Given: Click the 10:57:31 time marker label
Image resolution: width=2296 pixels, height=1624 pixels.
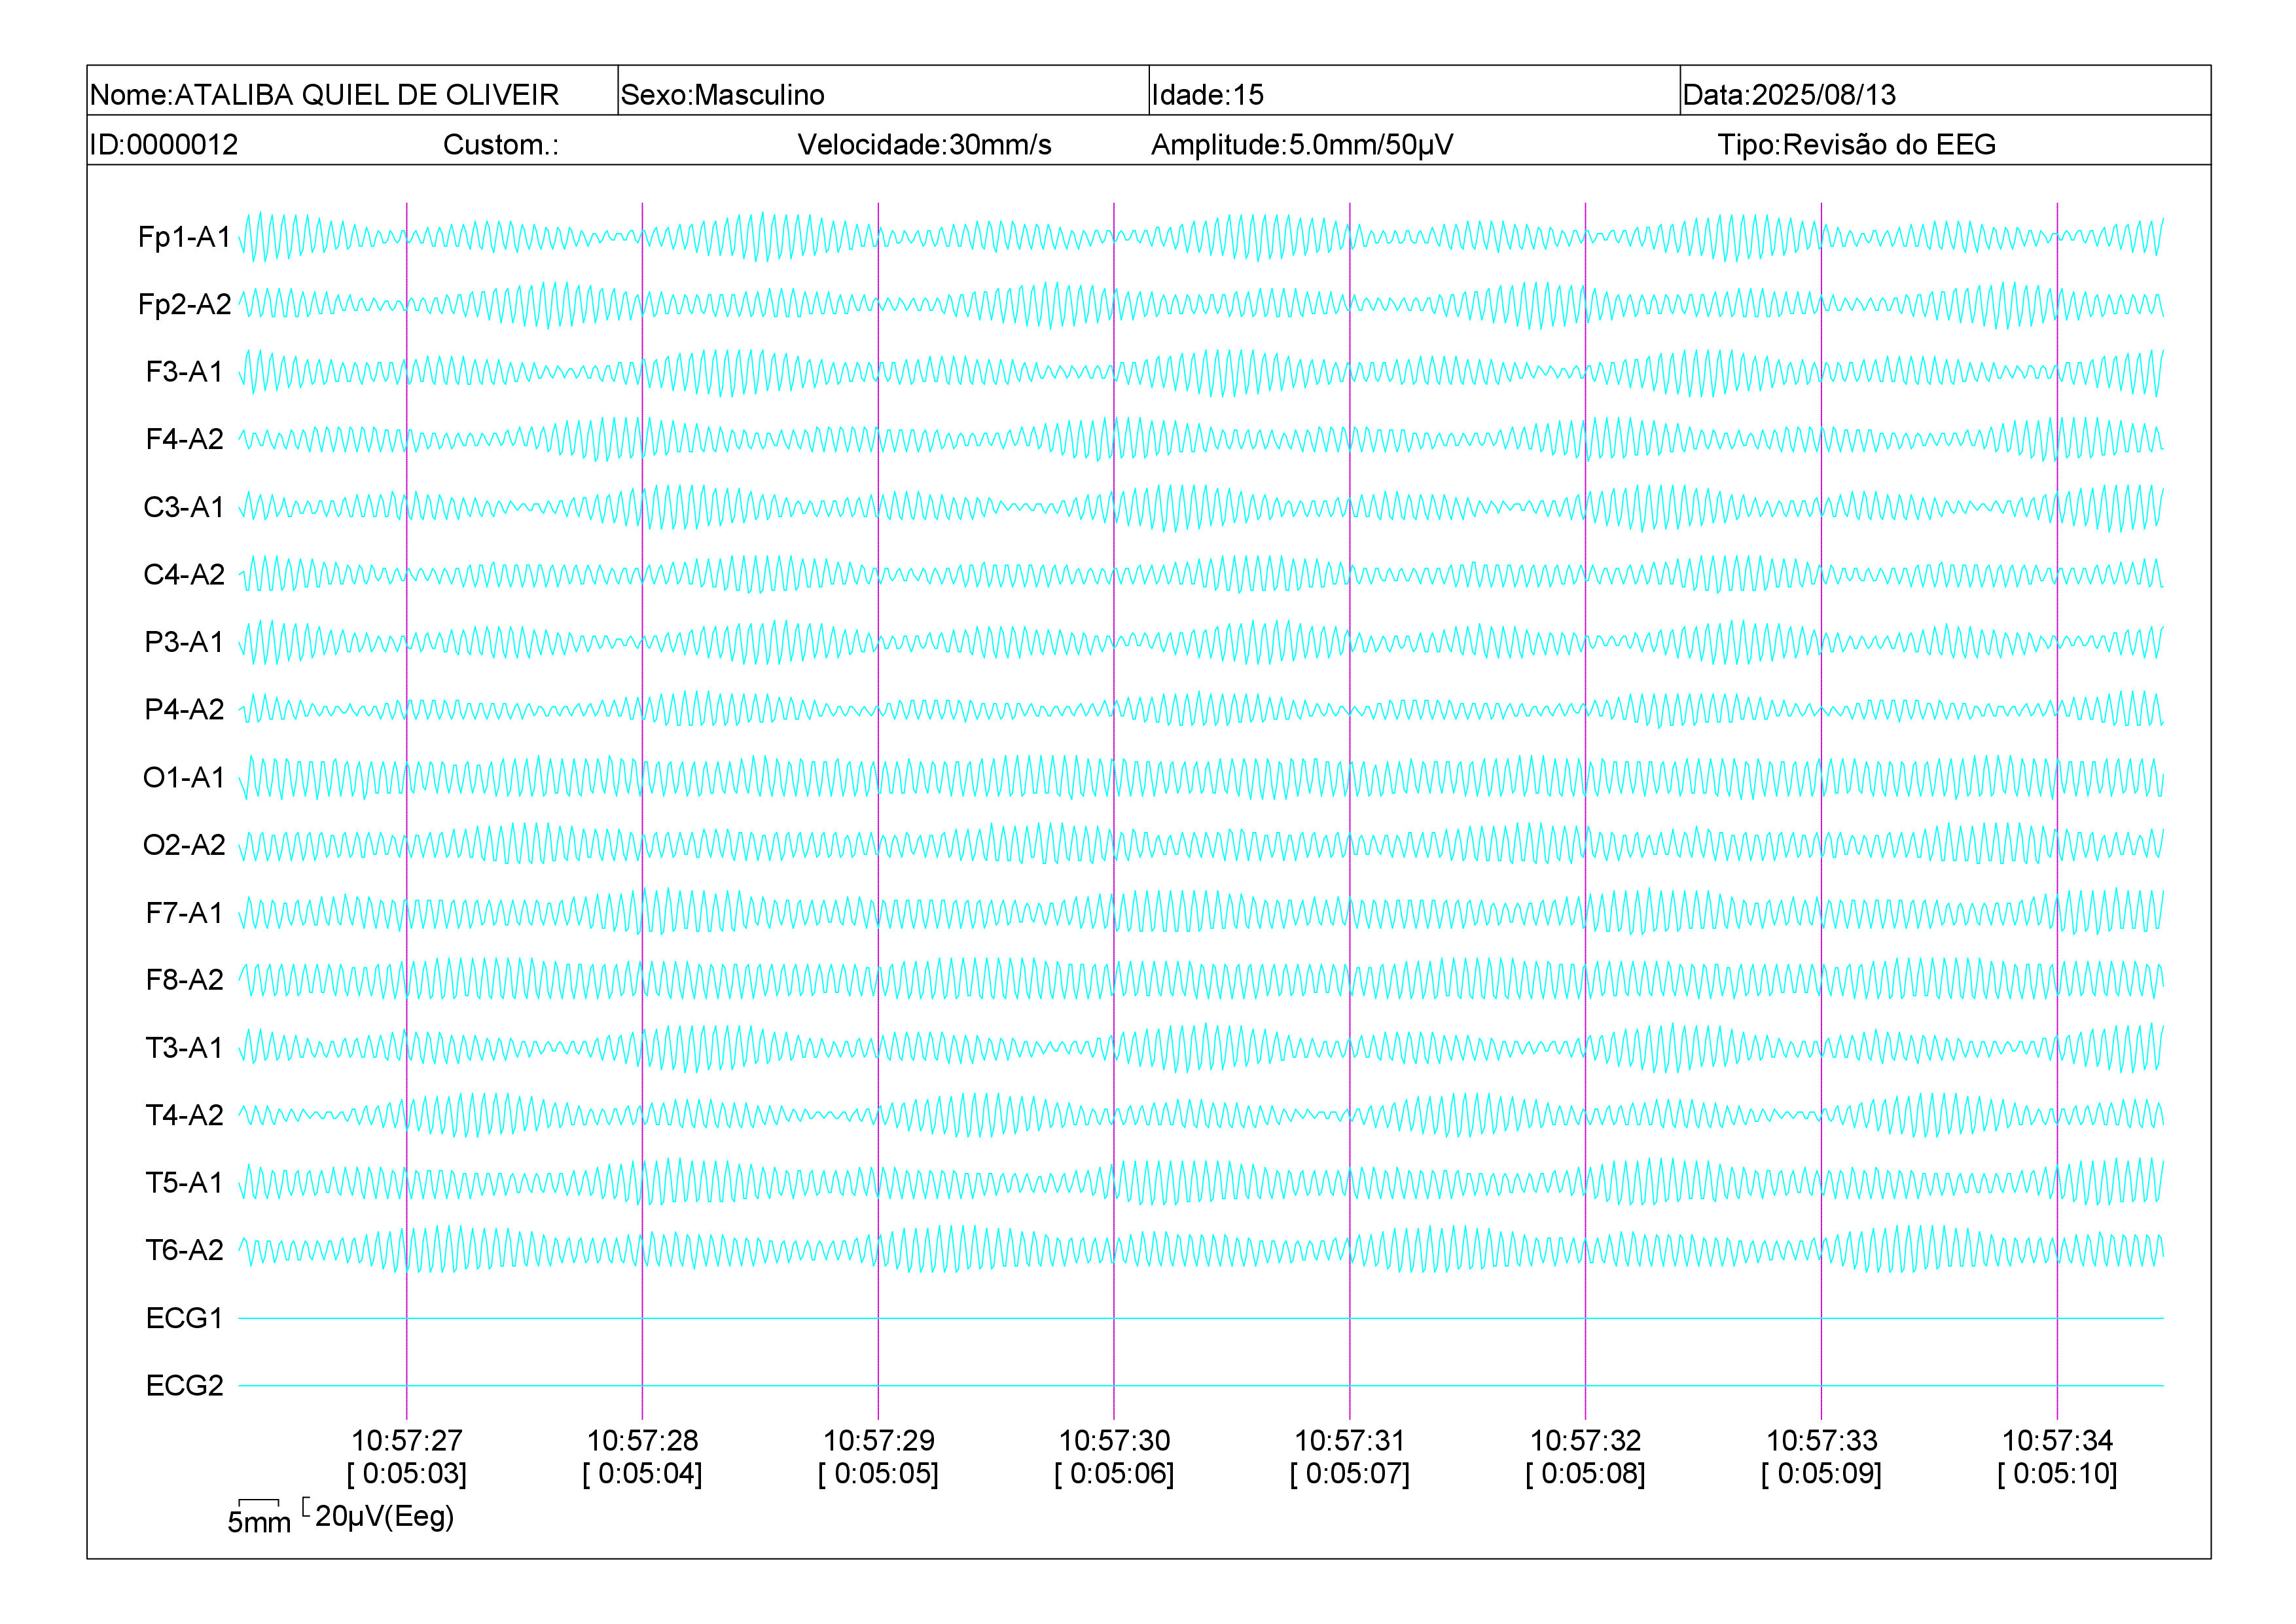Looking at the screenshot, I should point(1350,1441).
